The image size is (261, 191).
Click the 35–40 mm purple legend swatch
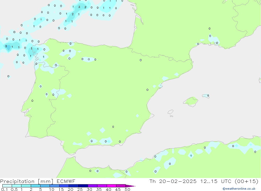pyautogui.click(x=102, y=186)
